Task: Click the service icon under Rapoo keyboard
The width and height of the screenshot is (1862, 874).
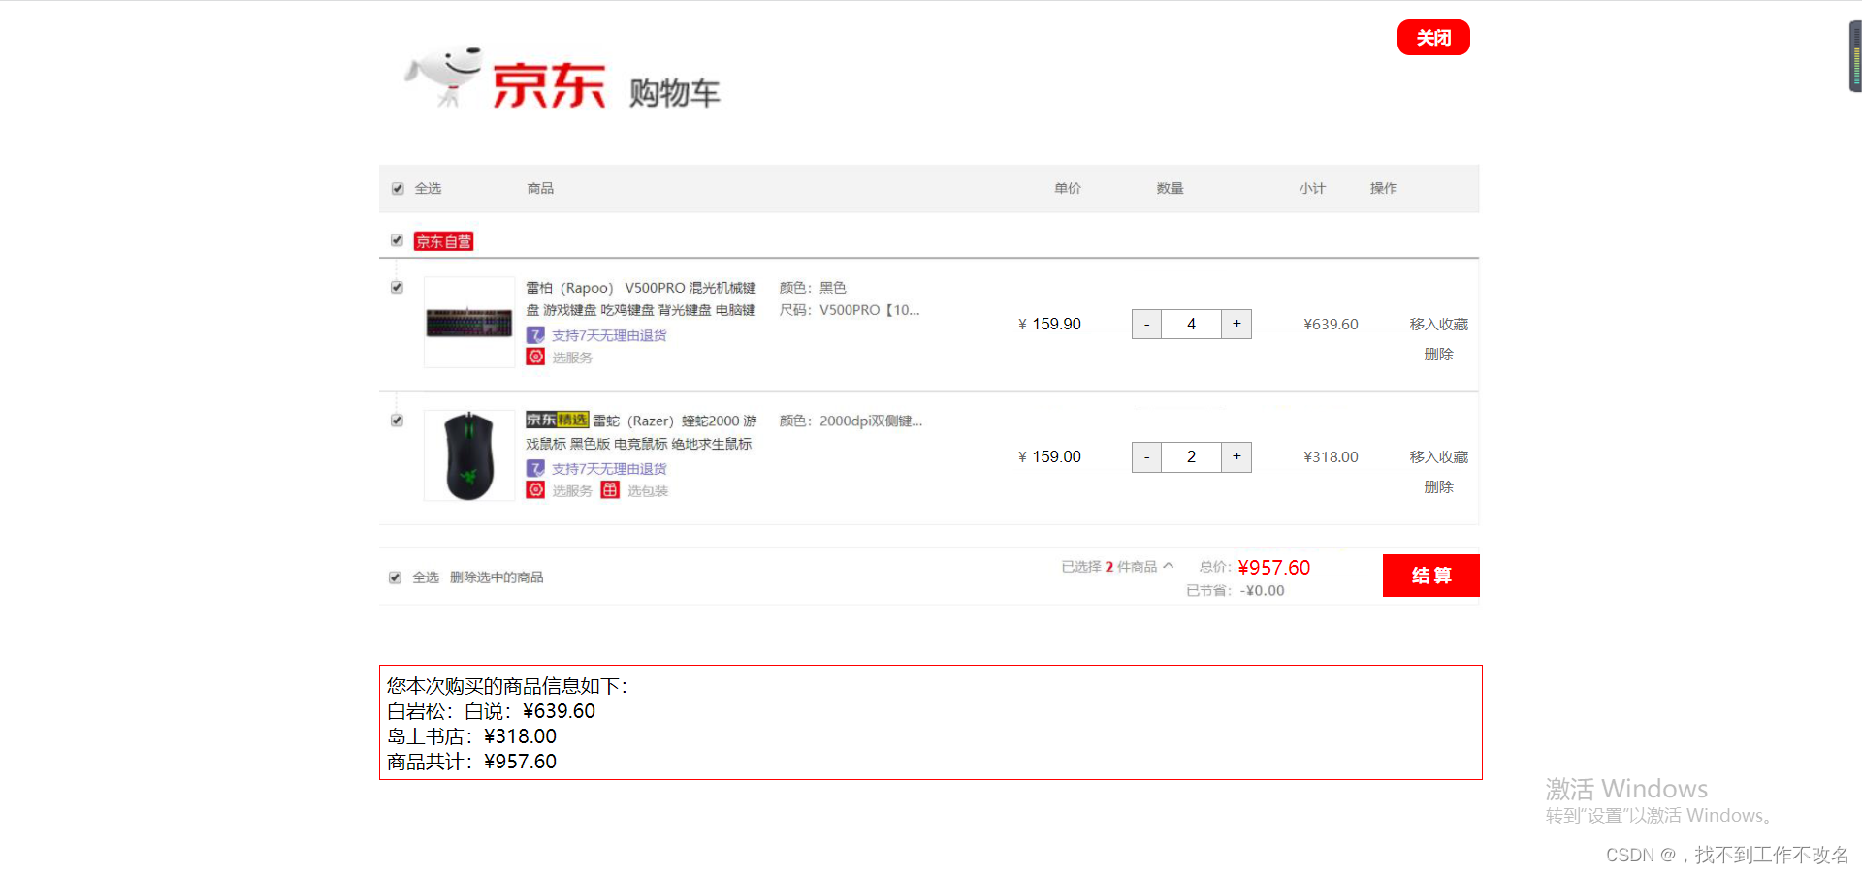Action: [535, 357]
